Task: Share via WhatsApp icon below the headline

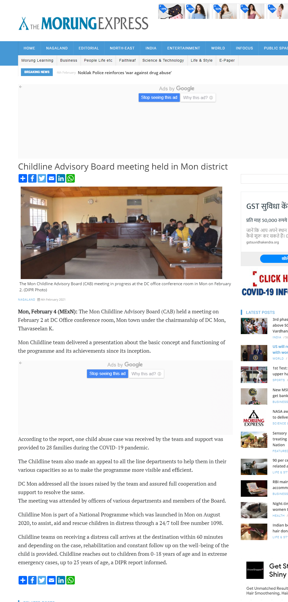Action: pos(71,178)
